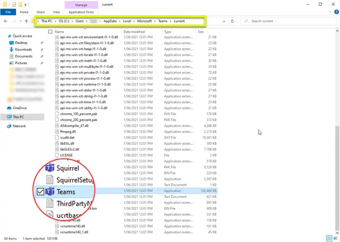Sort by the Type column header
Screen dimensions: 340x242
click(167, 32)
